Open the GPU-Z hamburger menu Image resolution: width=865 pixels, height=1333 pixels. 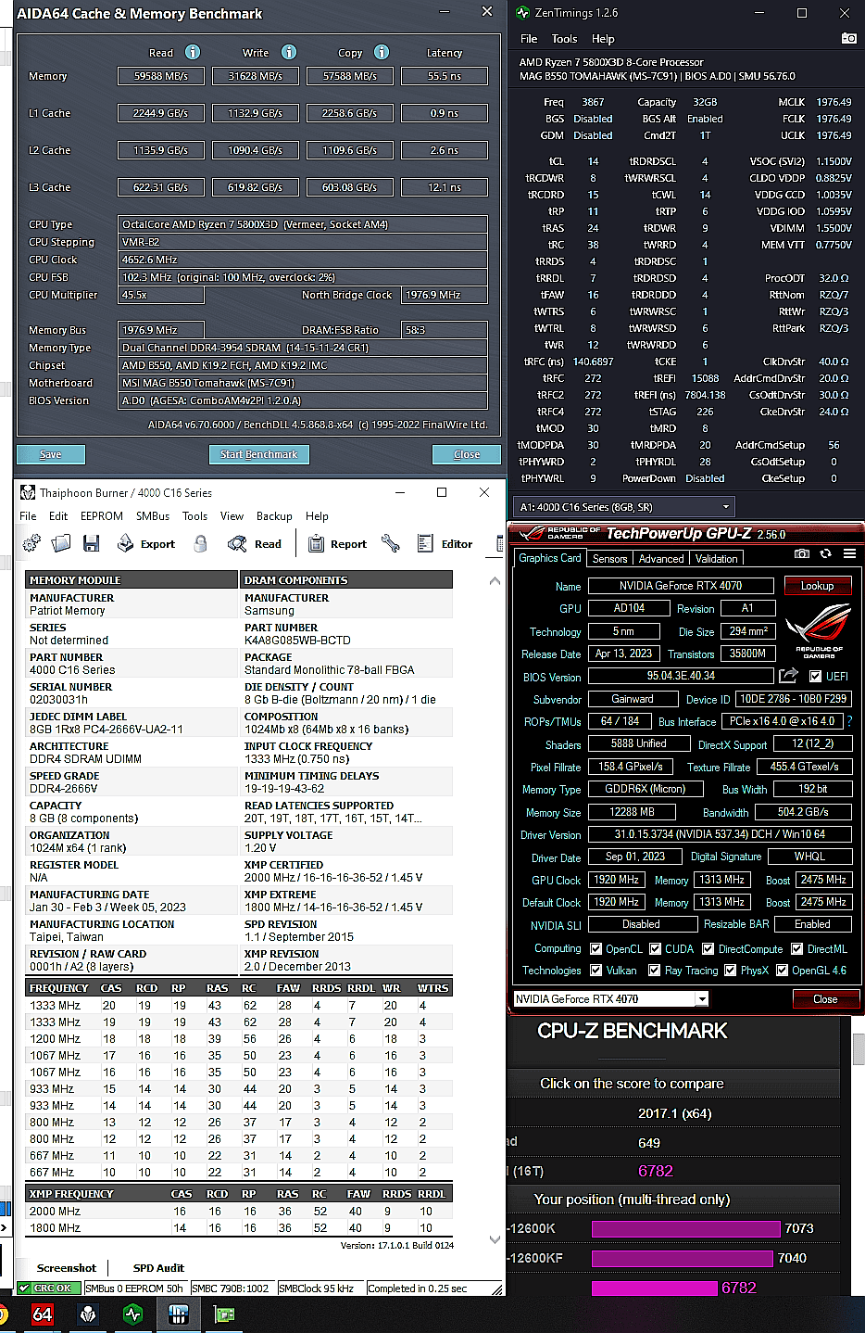point(849,553)
